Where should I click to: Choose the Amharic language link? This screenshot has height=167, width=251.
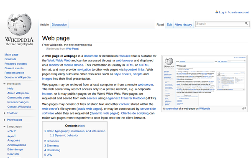point(12,132)
